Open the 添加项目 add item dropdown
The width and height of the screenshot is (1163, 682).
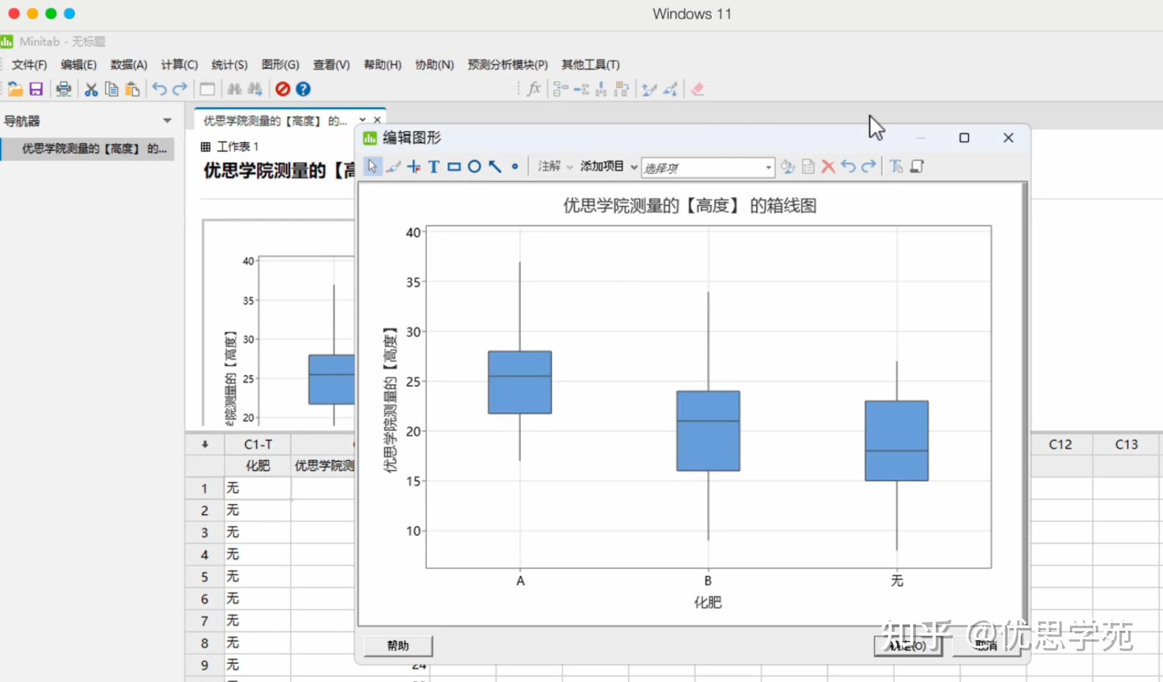tap(606, 167)
